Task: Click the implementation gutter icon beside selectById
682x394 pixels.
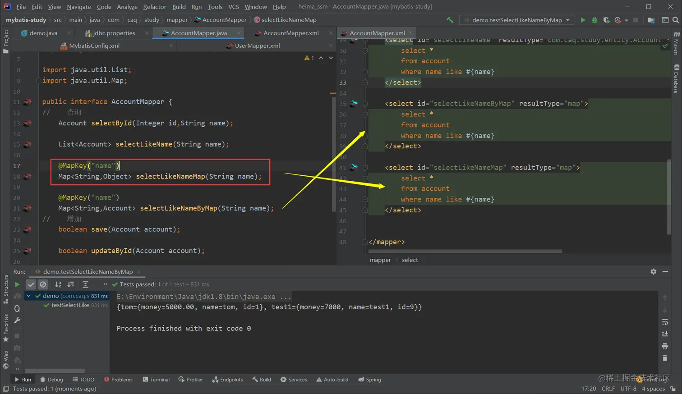Action: click(28, 123)
